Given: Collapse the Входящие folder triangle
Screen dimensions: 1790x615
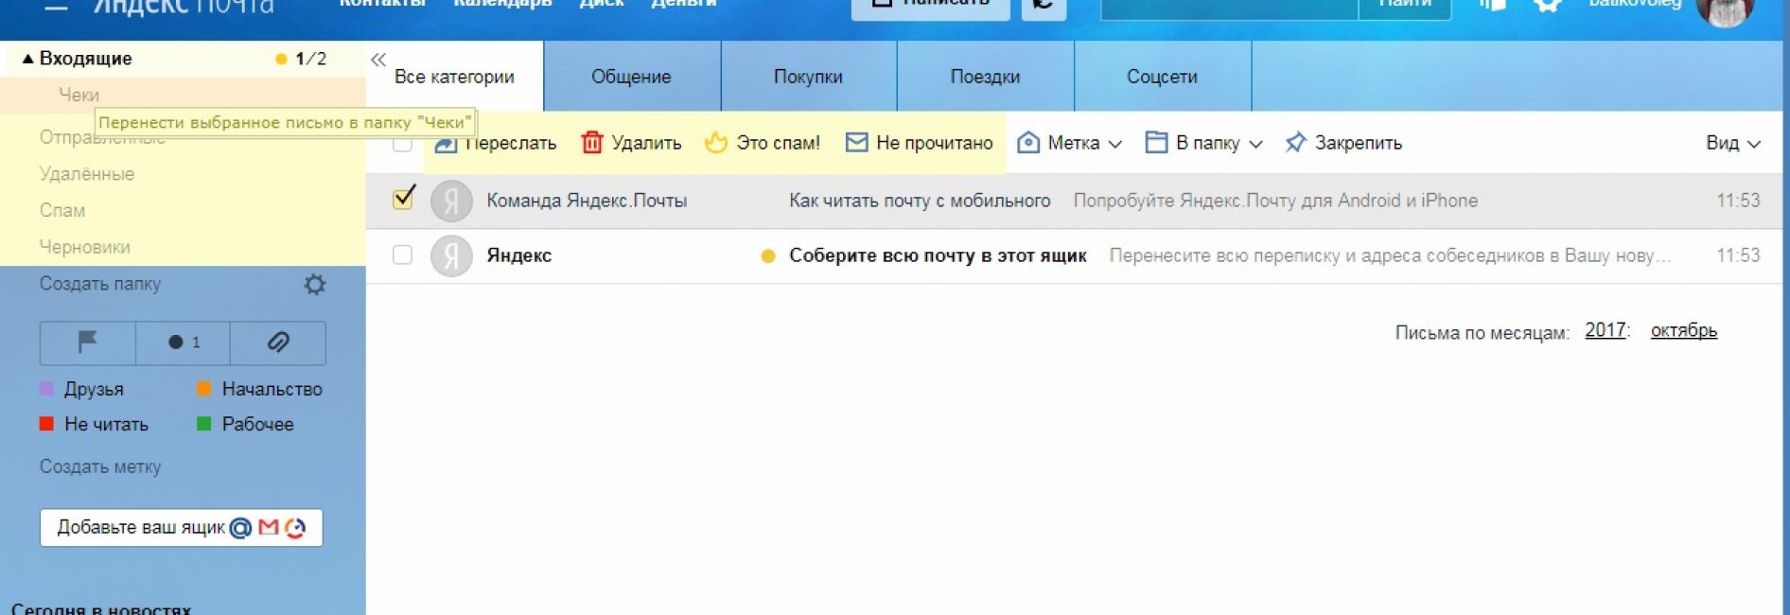Looking at the screenshot, I should click(x=27, y=59).
